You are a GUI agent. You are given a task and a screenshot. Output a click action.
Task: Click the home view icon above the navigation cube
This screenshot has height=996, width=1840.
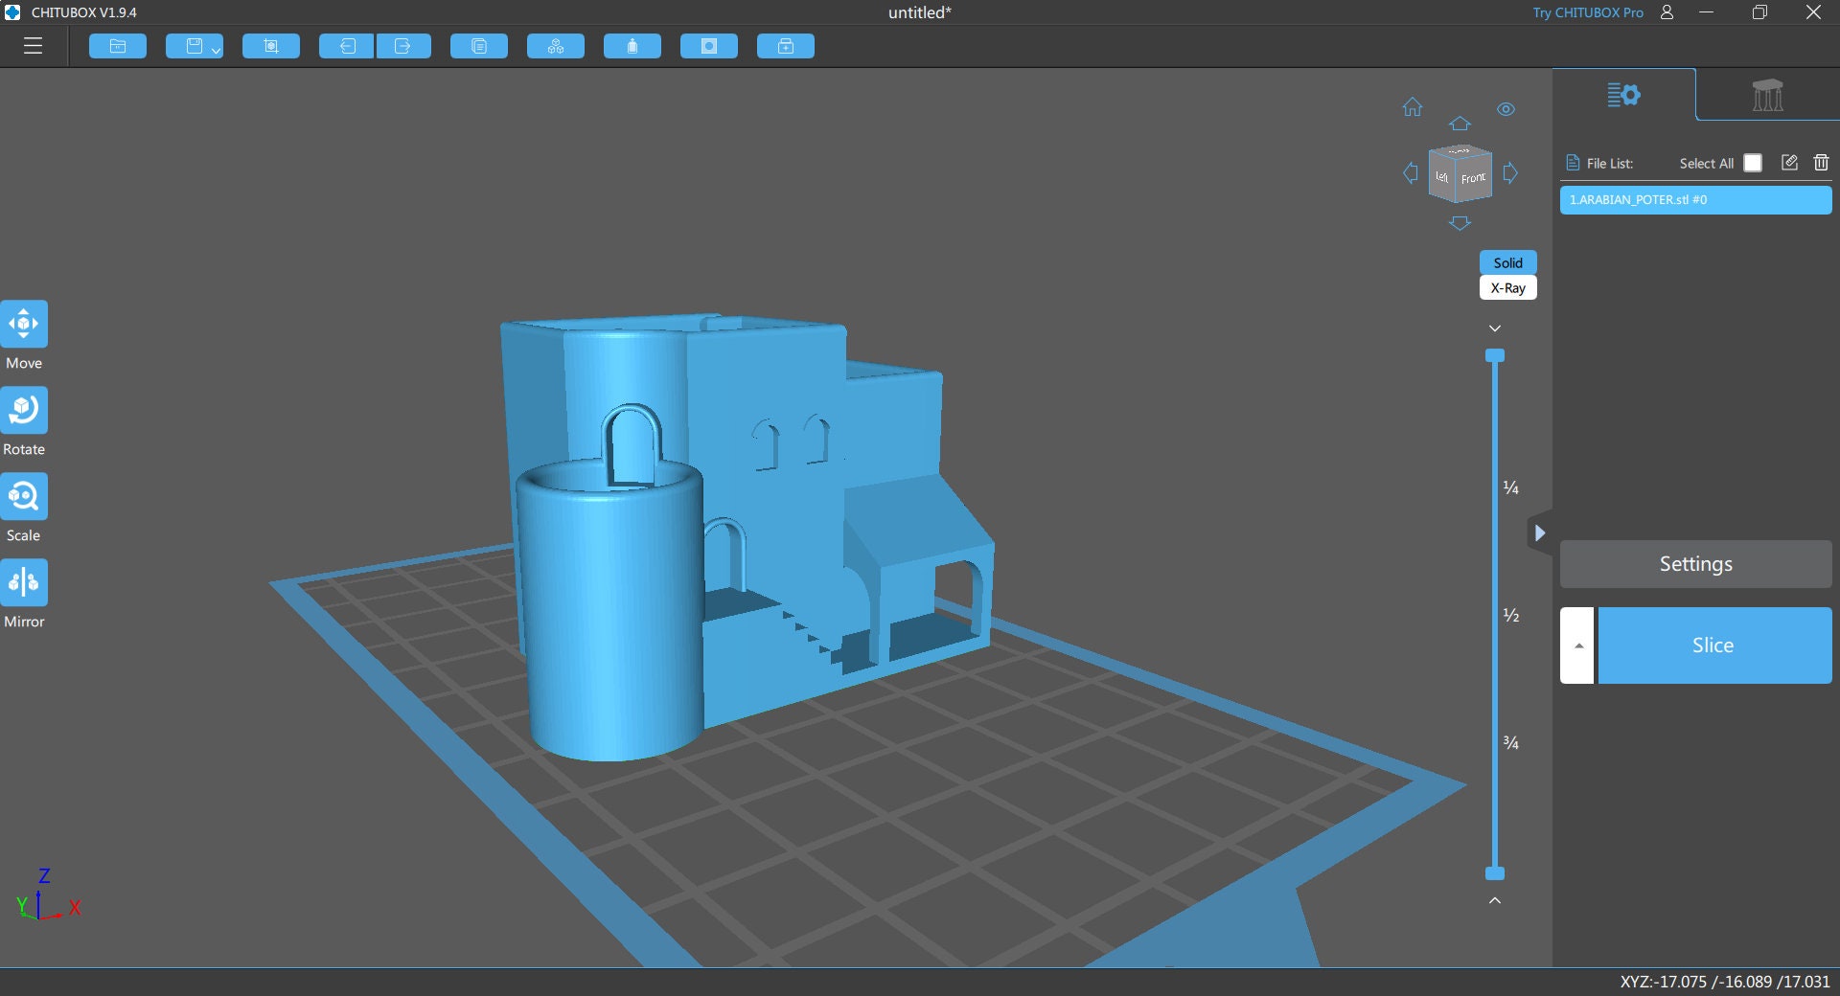[1413, 107]
